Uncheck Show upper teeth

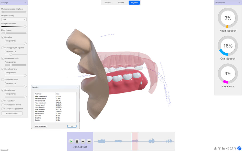tap(3, 58)
